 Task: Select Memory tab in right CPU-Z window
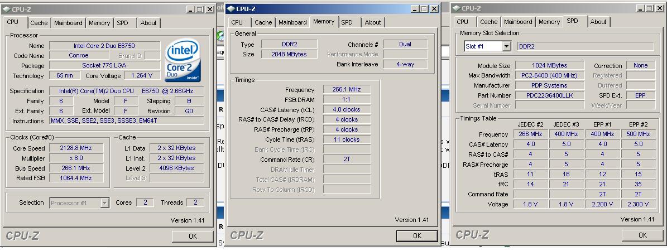click(549, 22)
